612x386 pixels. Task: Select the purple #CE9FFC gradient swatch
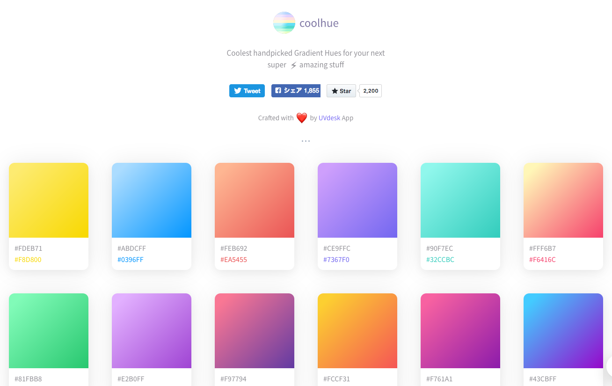357,200
